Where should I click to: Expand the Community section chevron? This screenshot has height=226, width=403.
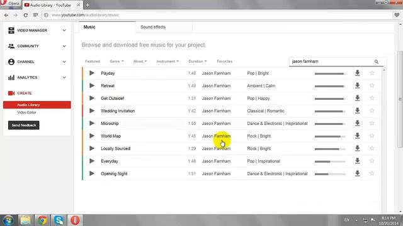[64, 46]
